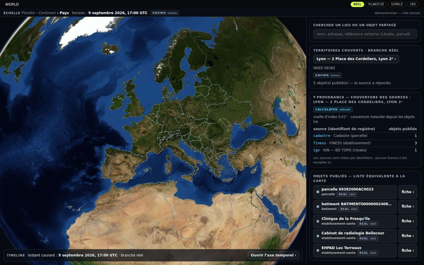424x265 pixels.
Task: Open fiche for the batiment object
Action: tap(408, 206)
